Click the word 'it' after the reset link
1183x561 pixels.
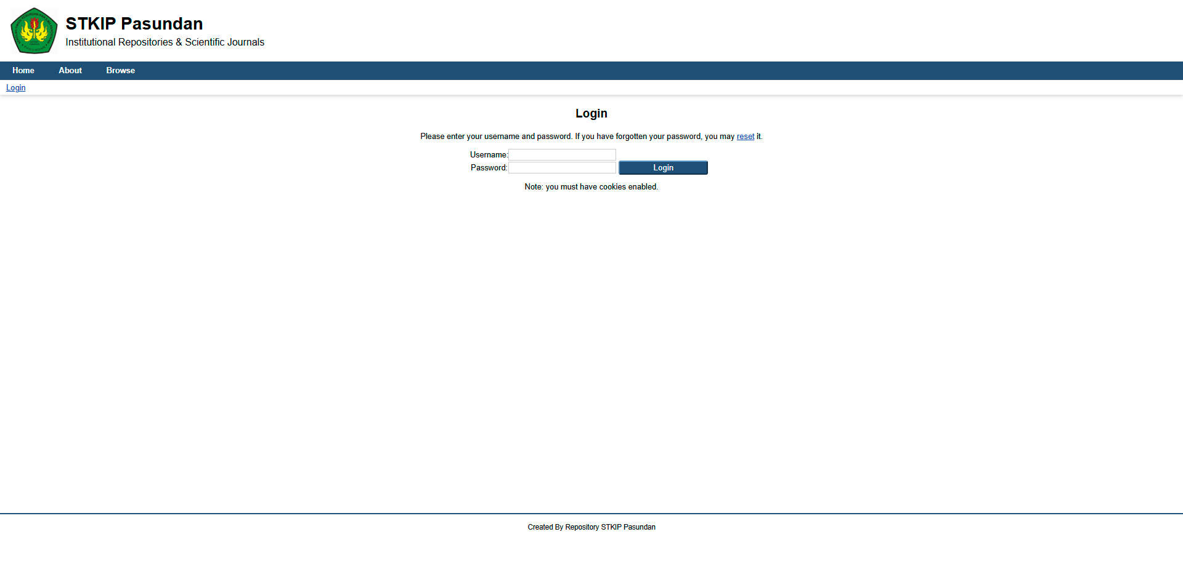758,137
